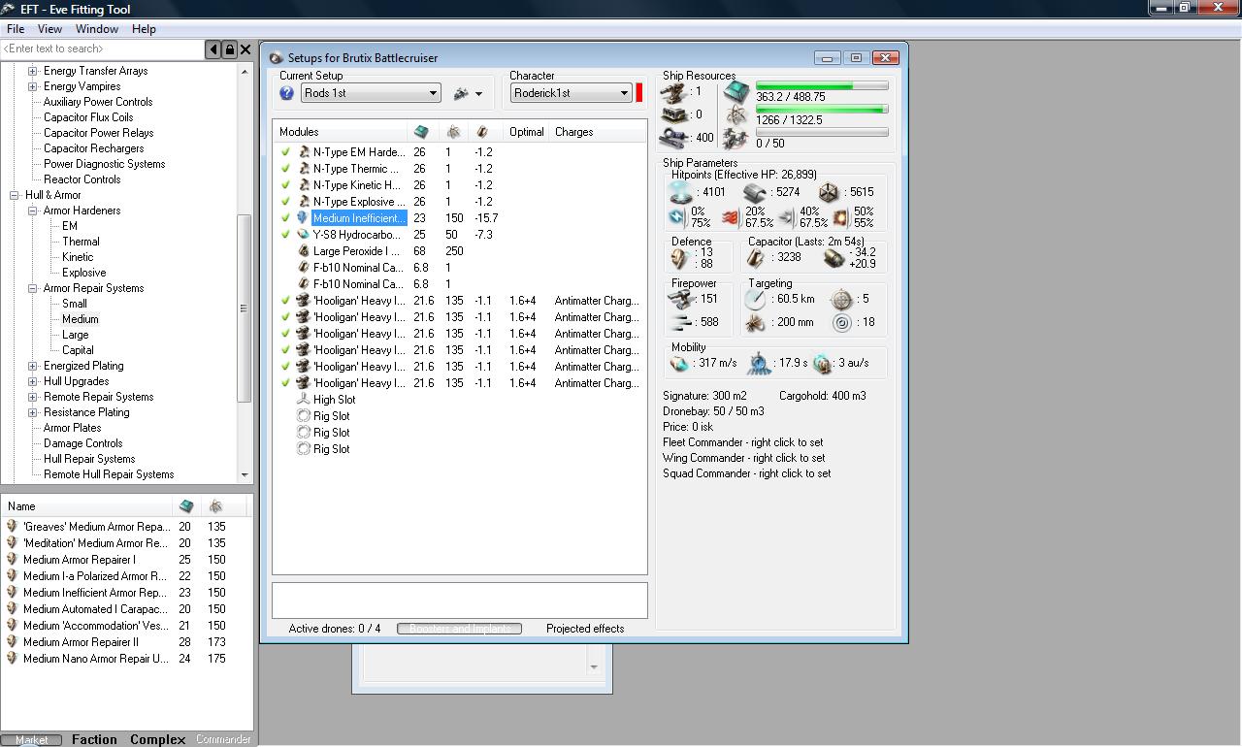1242x747 pixels.
Task: Toggle the first 'Hooligan' Heavy turret checkmark
Action: (286, 301)
